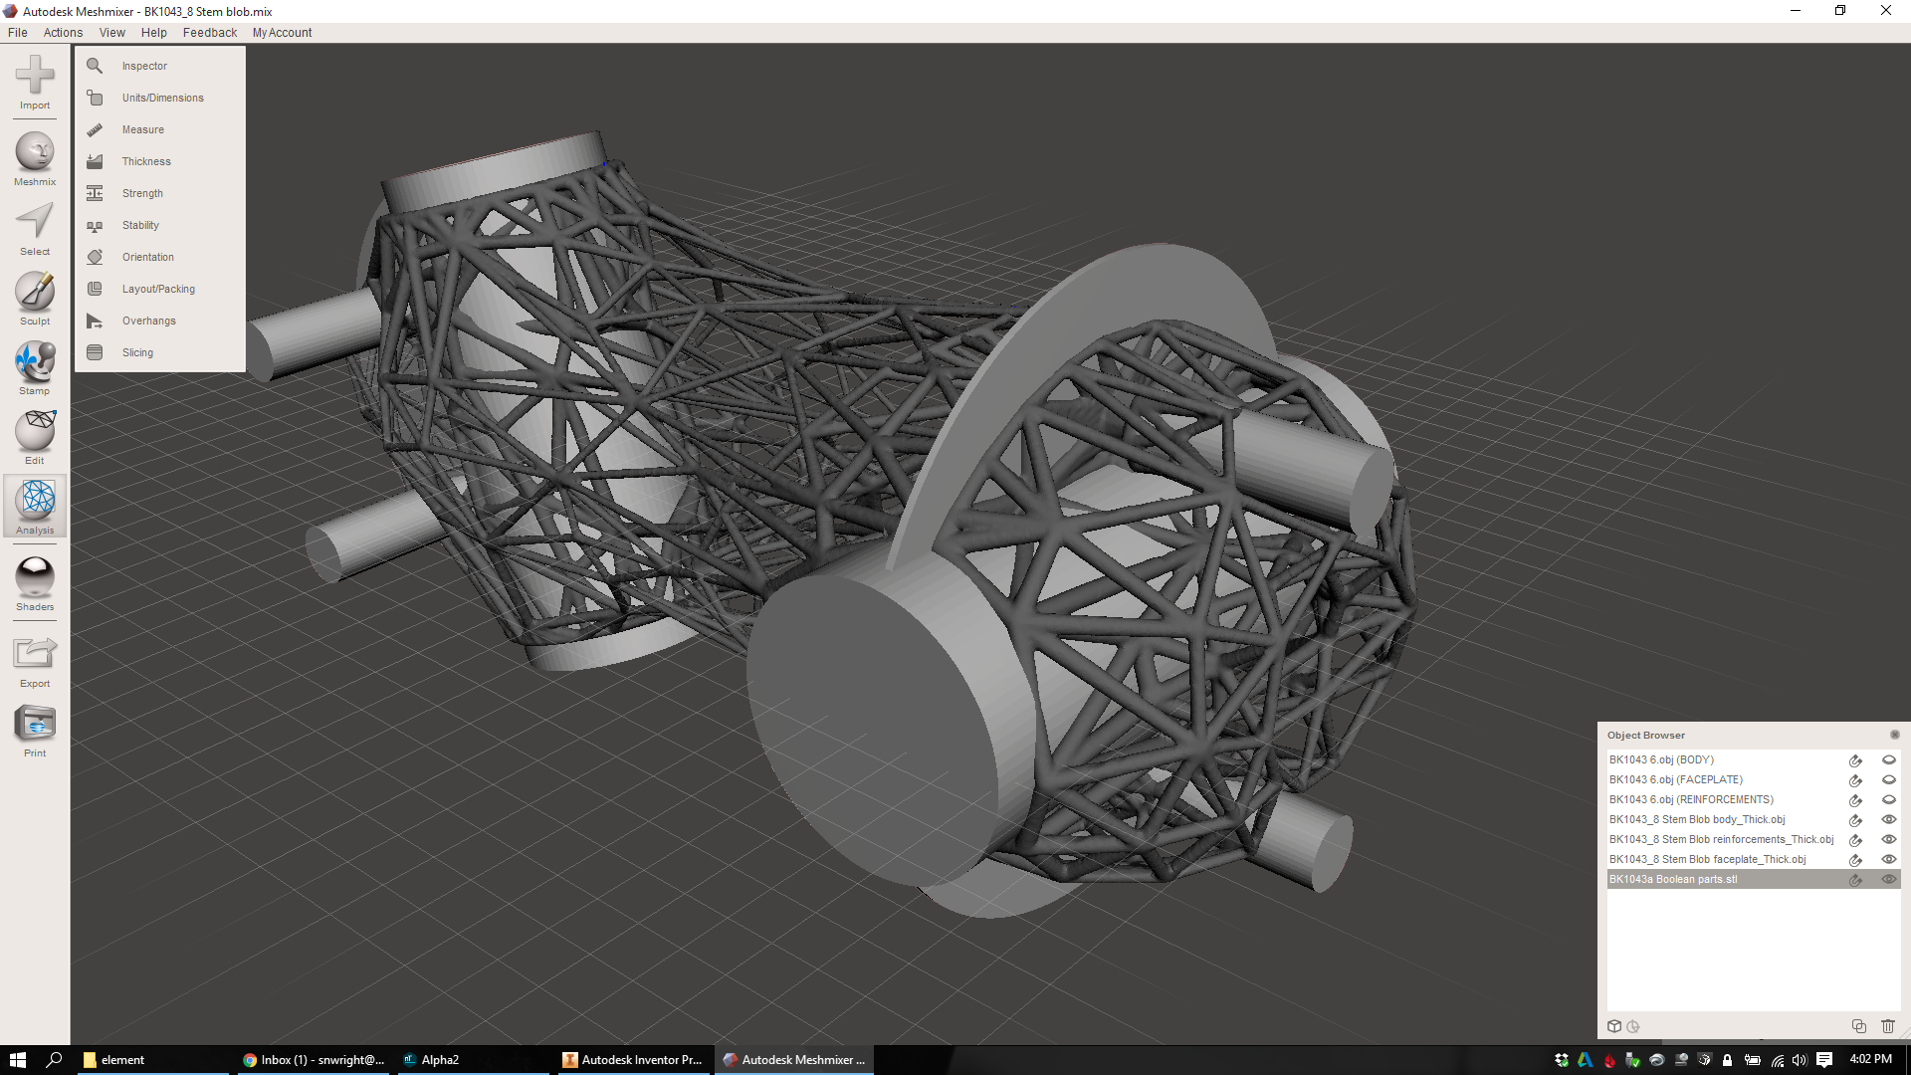Image resolution: width=1911 pixels, height=1075 pixels.
Task: Open the Actions menu
Action: pyautogui.click(x=63, y=33)
